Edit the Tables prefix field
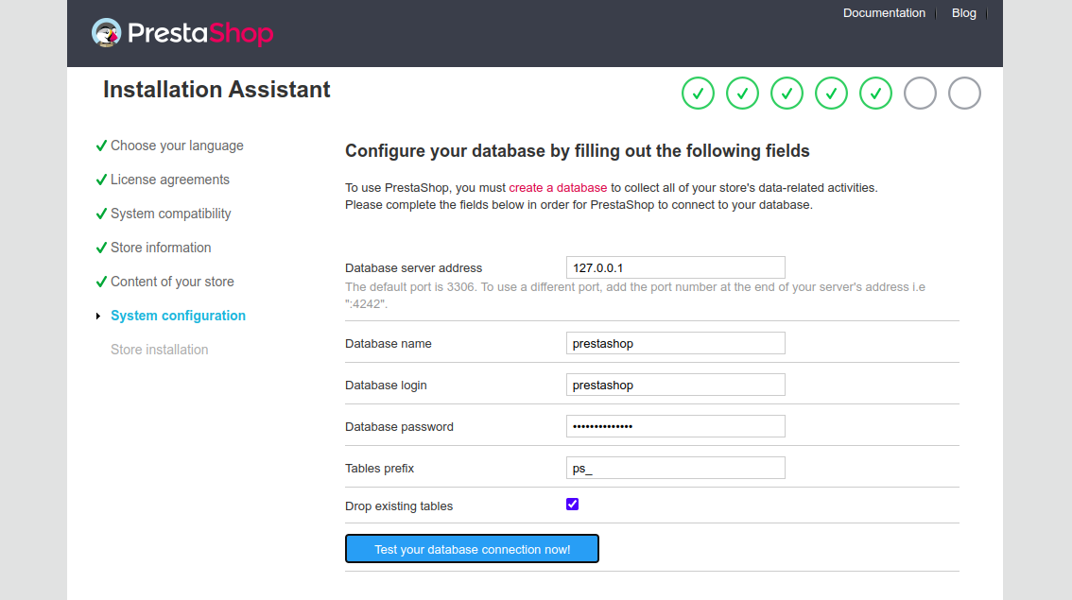The width and height of the screenshot is (1072, 600). (675, 468)
